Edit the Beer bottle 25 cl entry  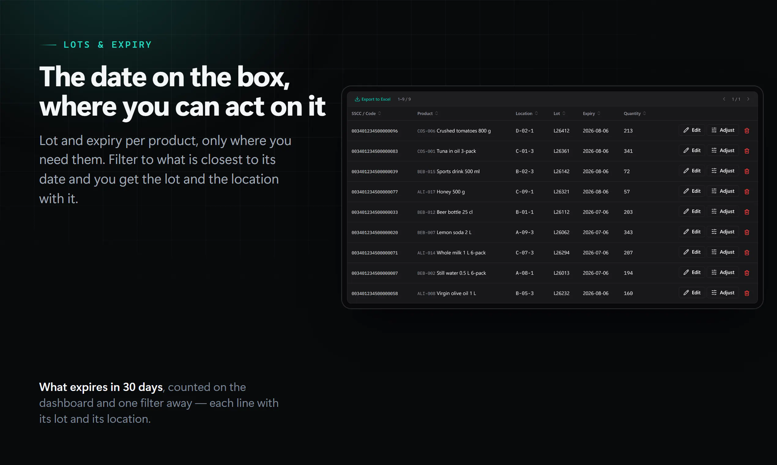pos(692,211)
